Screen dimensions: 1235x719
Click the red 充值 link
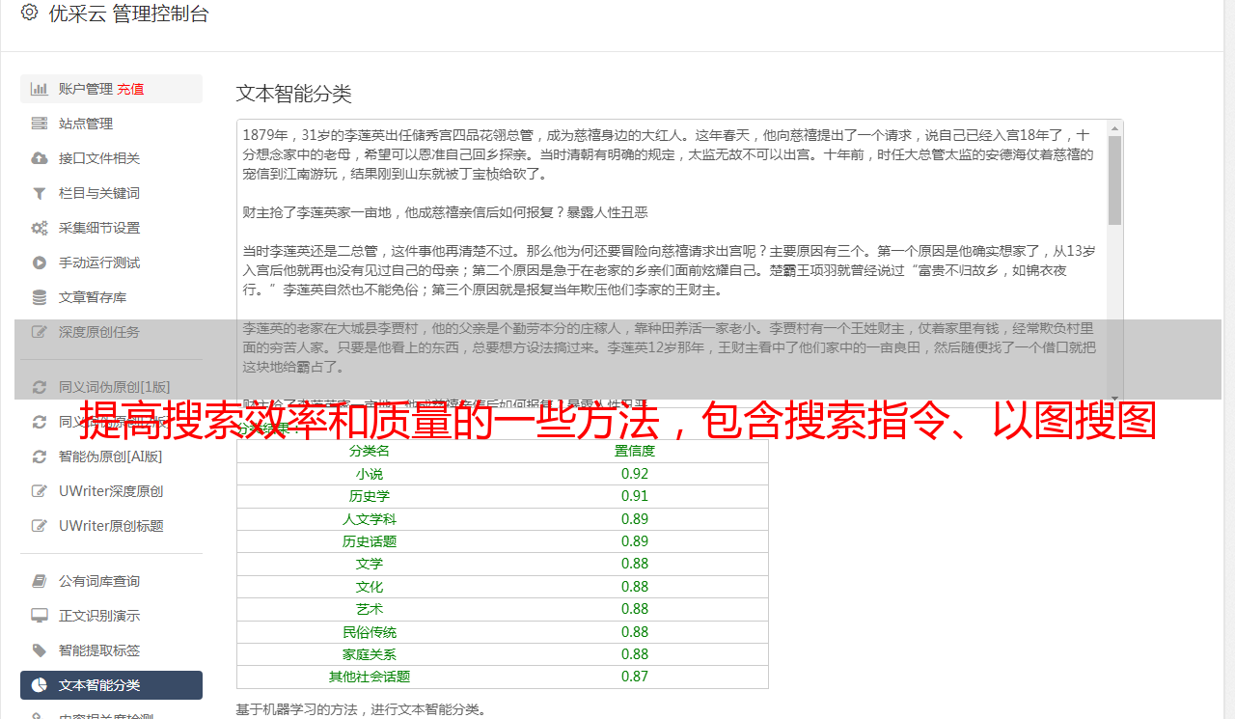tap(130, 89)
